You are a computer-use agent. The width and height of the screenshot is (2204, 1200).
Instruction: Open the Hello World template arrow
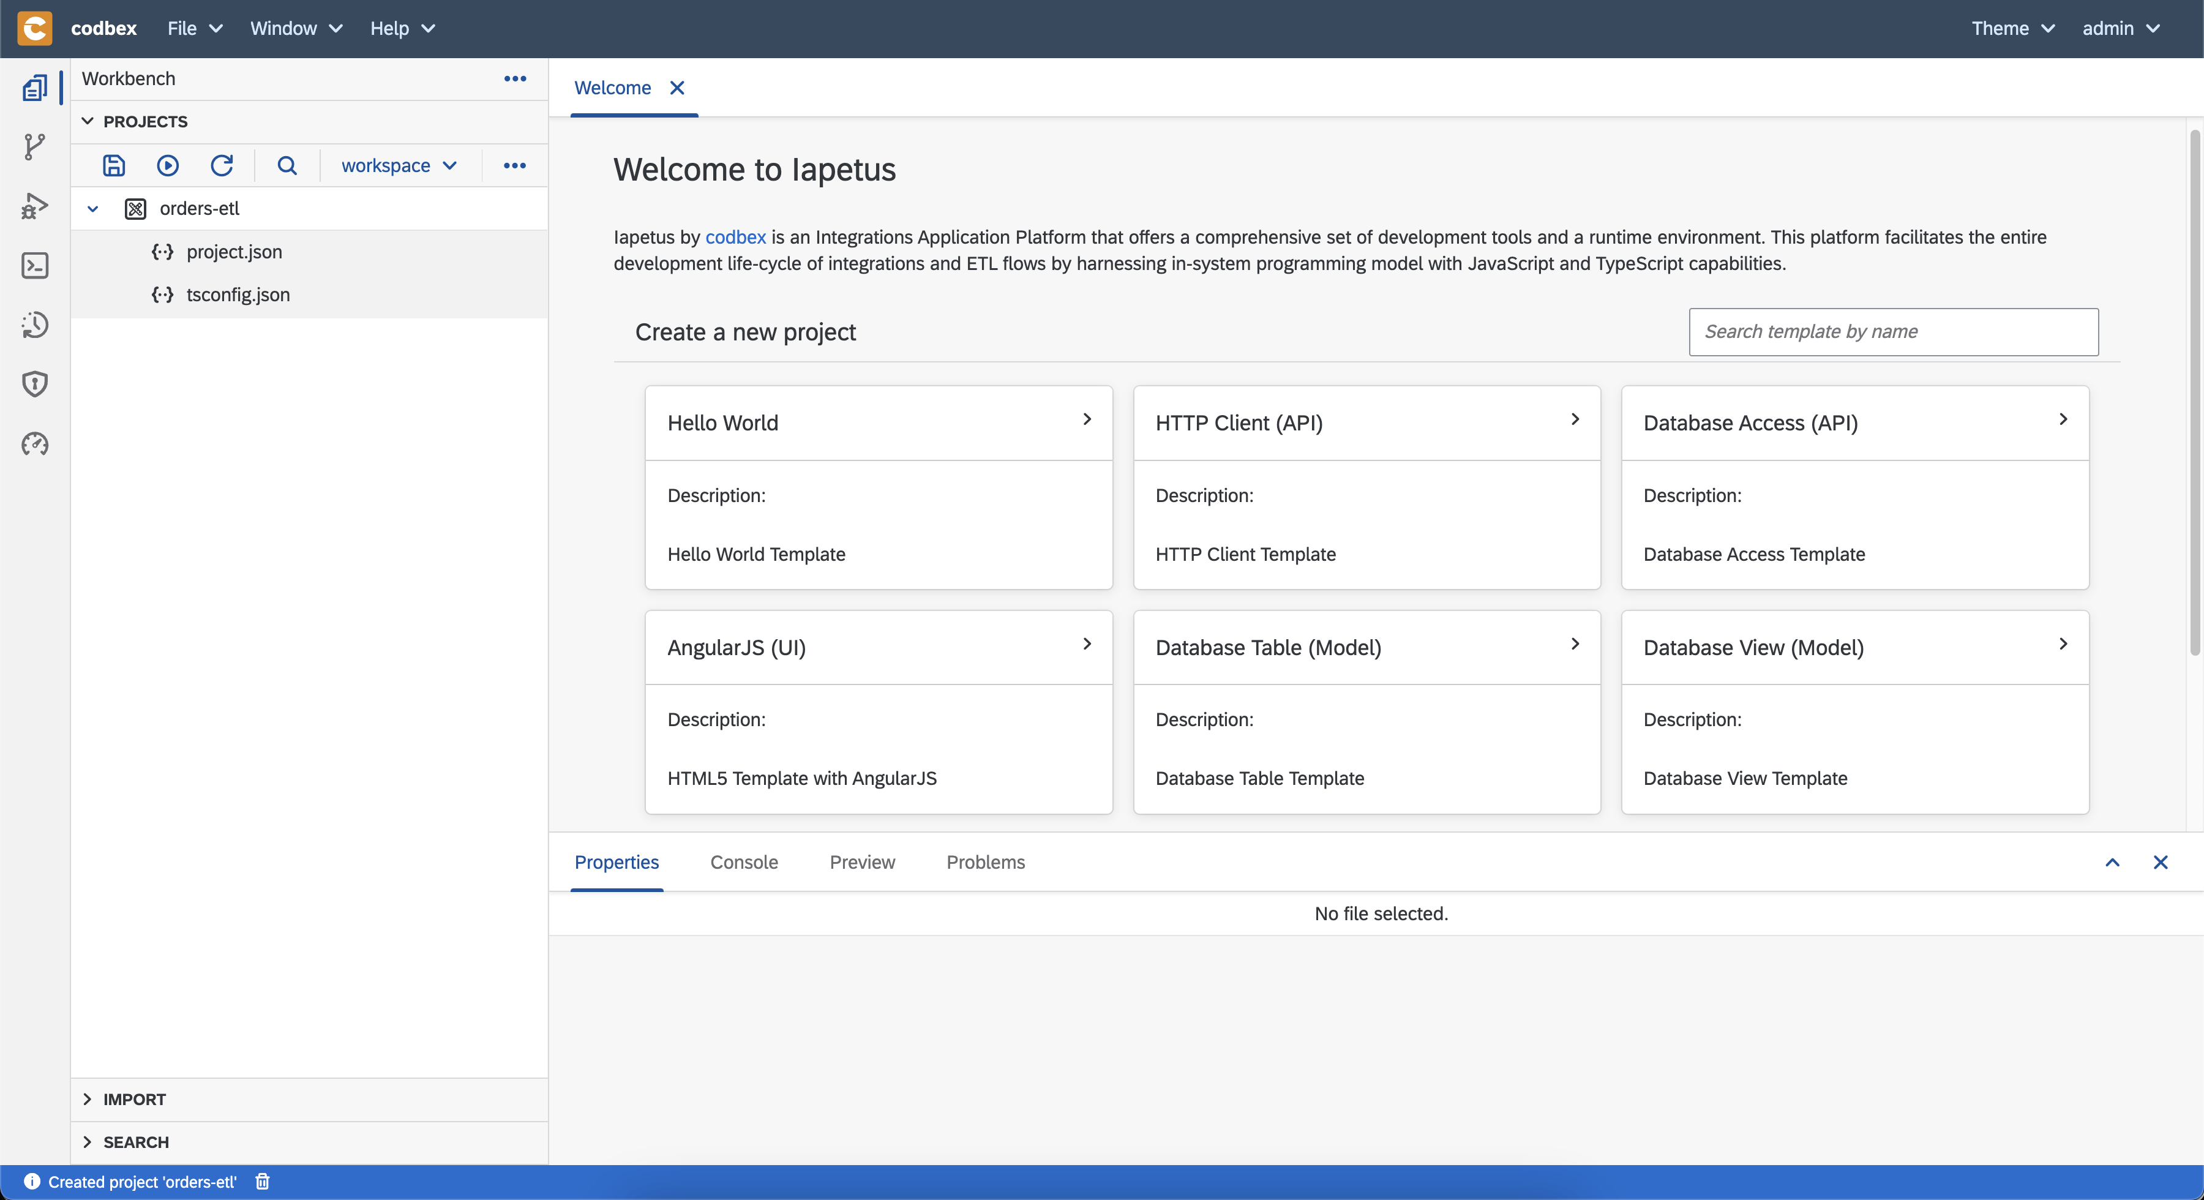tap(1087, 419)
